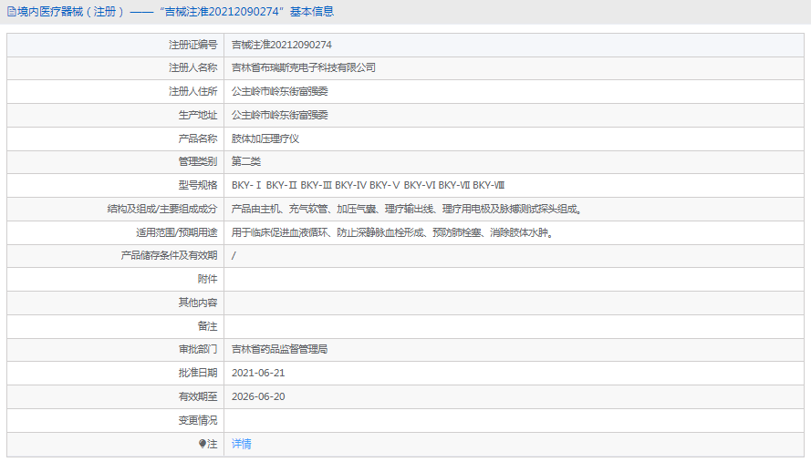Click the 管理类别 value 第二类

(246, 162)
